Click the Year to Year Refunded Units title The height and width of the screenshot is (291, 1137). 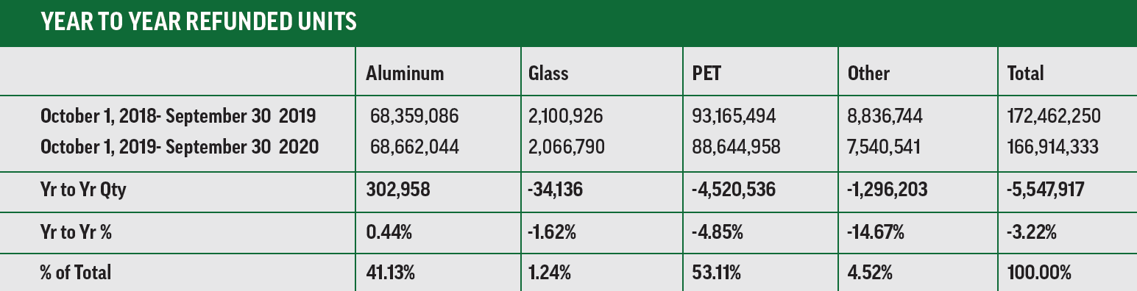199,23
